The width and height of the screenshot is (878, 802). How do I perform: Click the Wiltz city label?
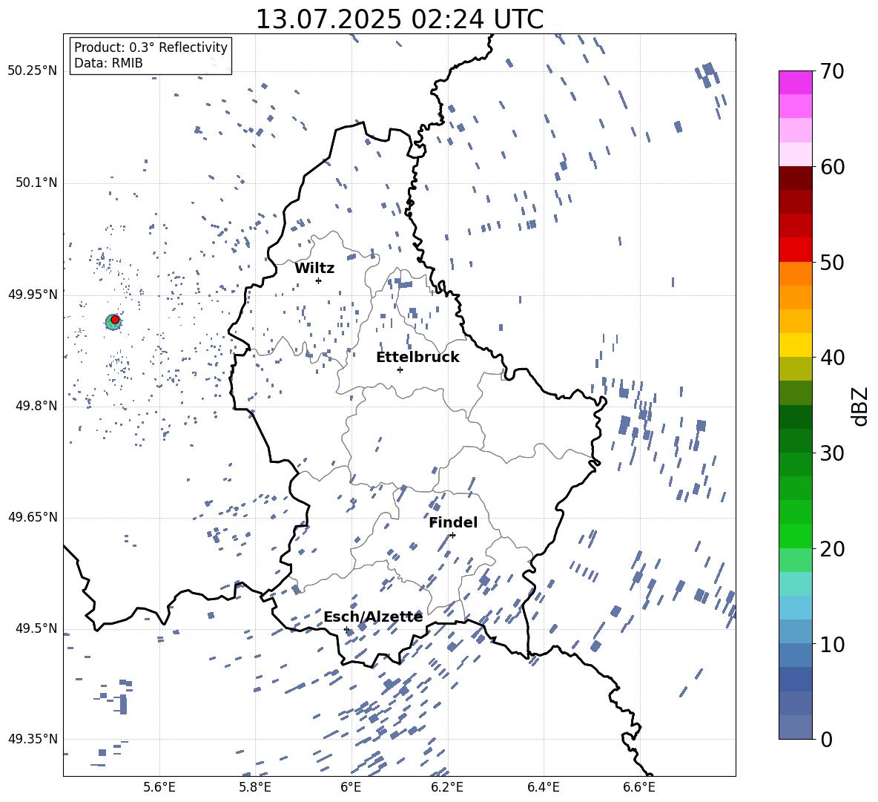(x=314, y=269)
